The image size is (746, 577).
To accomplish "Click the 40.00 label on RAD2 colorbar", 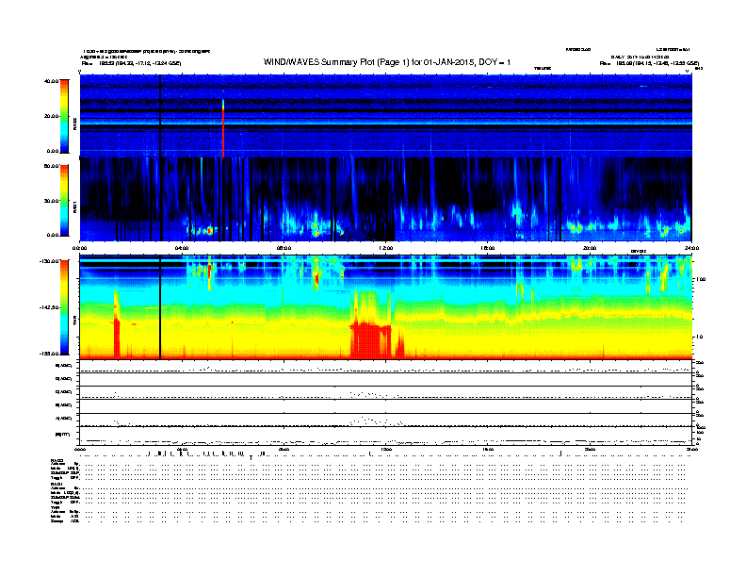I will tap(51, 81).
